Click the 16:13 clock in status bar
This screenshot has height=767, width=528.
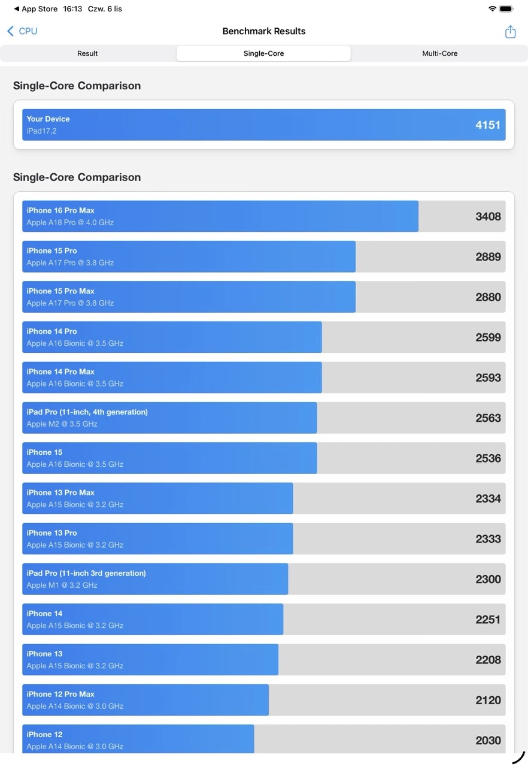point(72,9)
